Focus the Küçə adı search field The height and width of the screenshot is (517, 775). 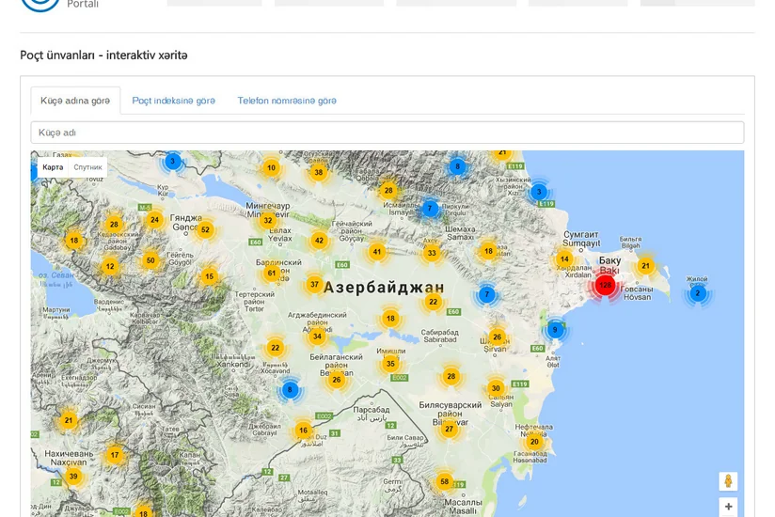click(387, 133)
